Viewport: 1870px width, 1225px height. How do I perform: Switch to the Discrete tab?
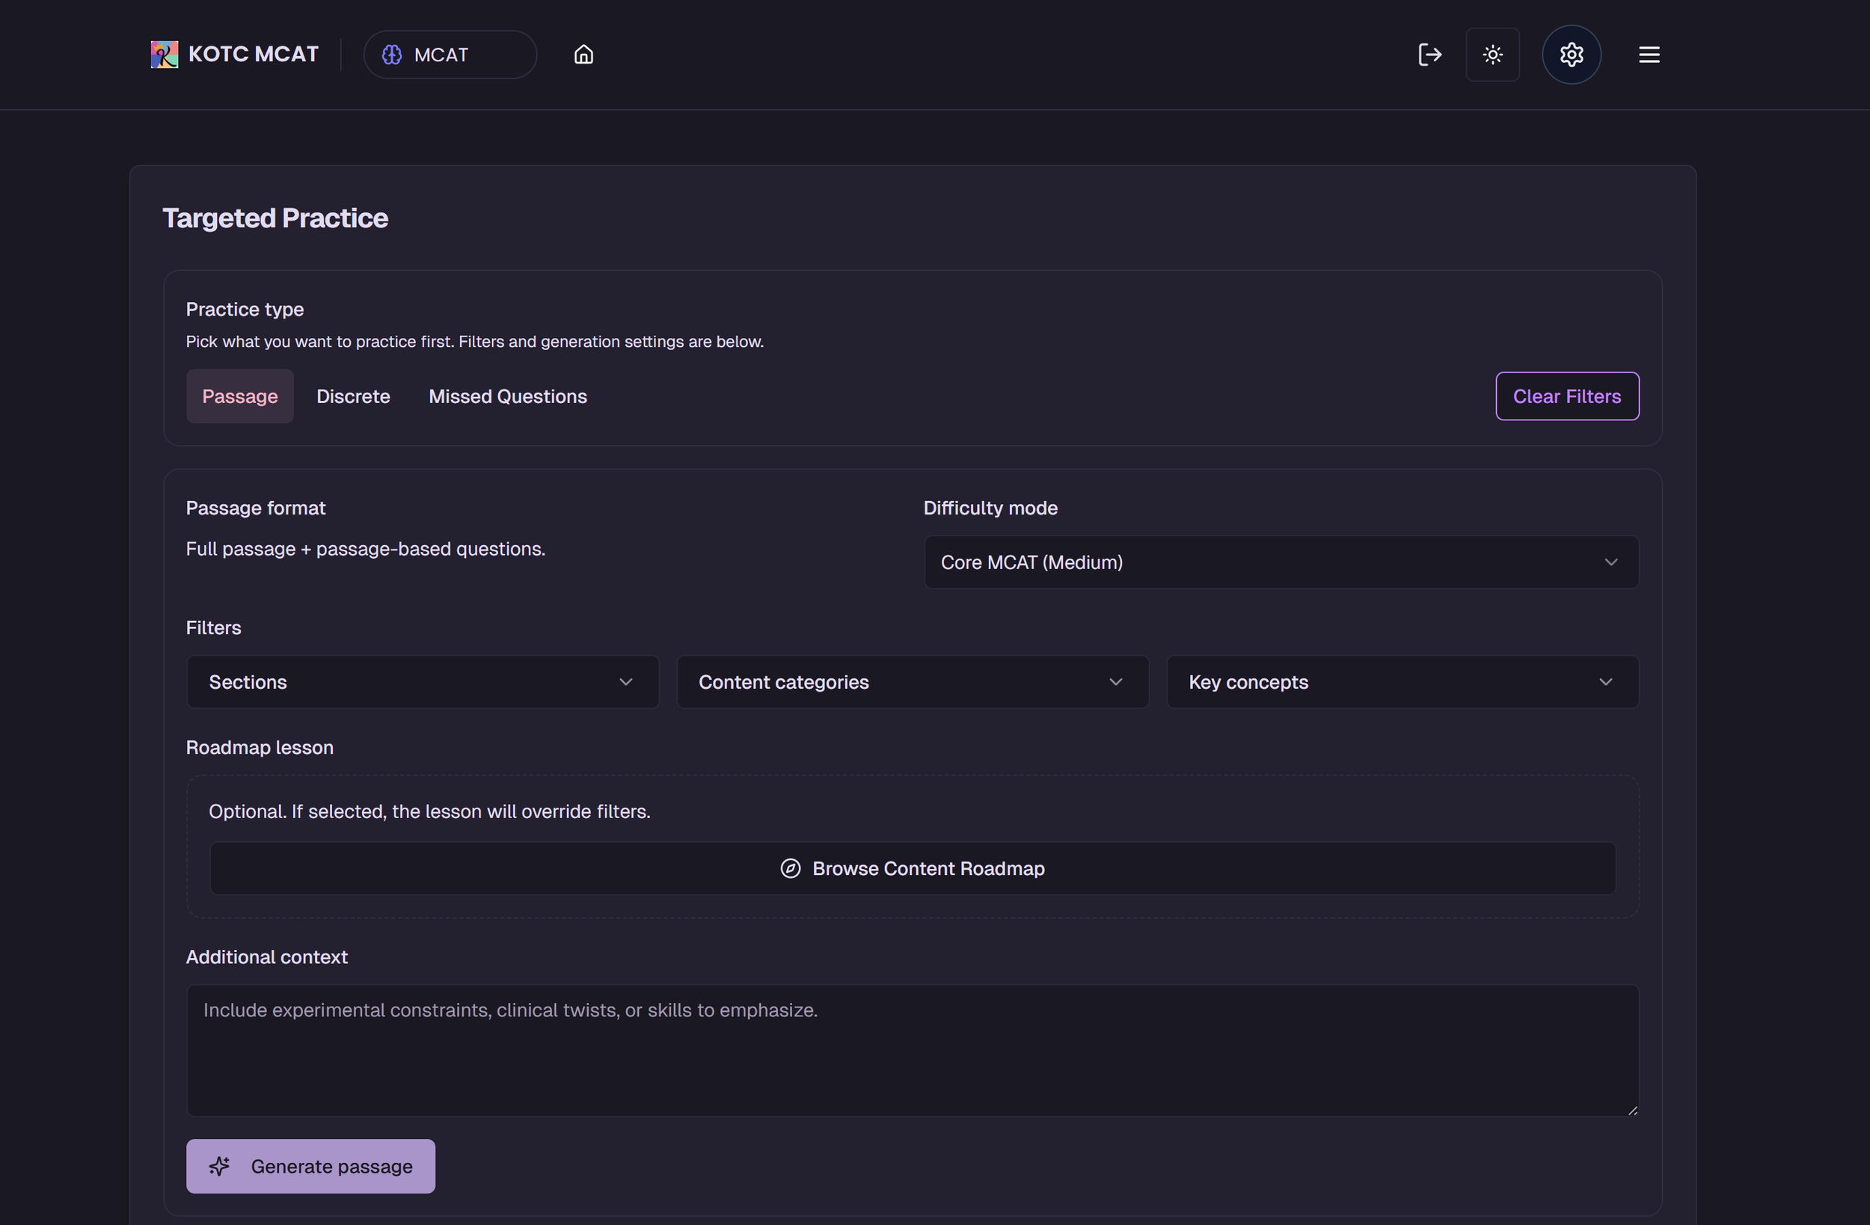click(x=353, y=396)
